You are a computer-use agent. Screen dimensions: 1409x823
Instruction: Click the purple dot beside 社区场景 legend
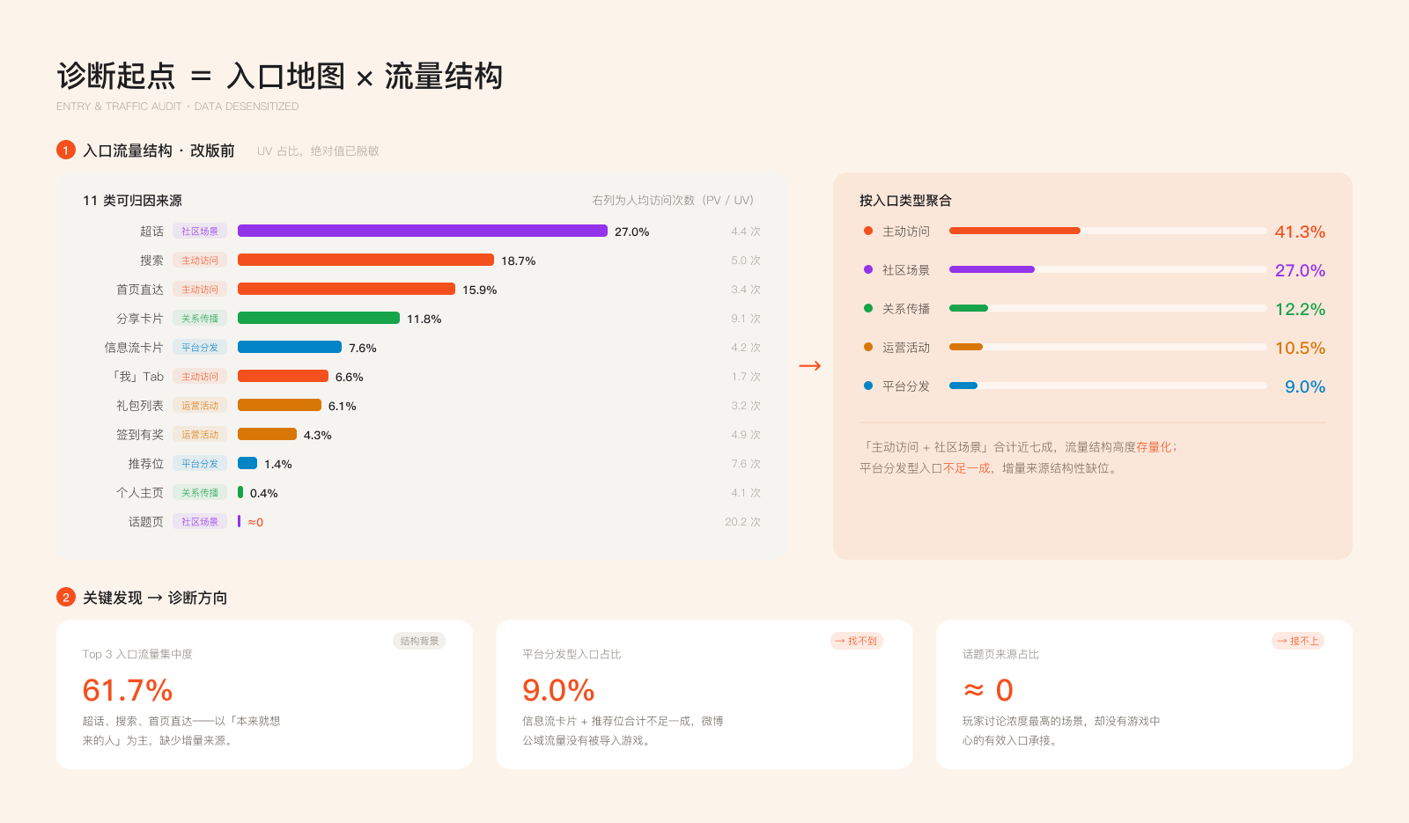(868, 269)
